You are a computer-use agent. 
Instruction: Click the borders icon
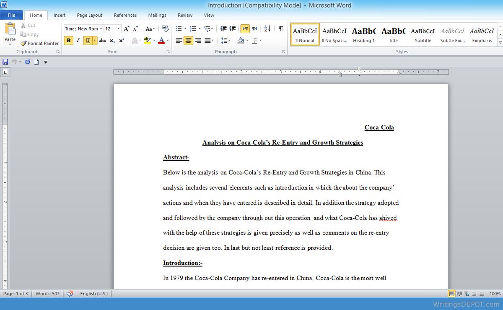point(254,41)
